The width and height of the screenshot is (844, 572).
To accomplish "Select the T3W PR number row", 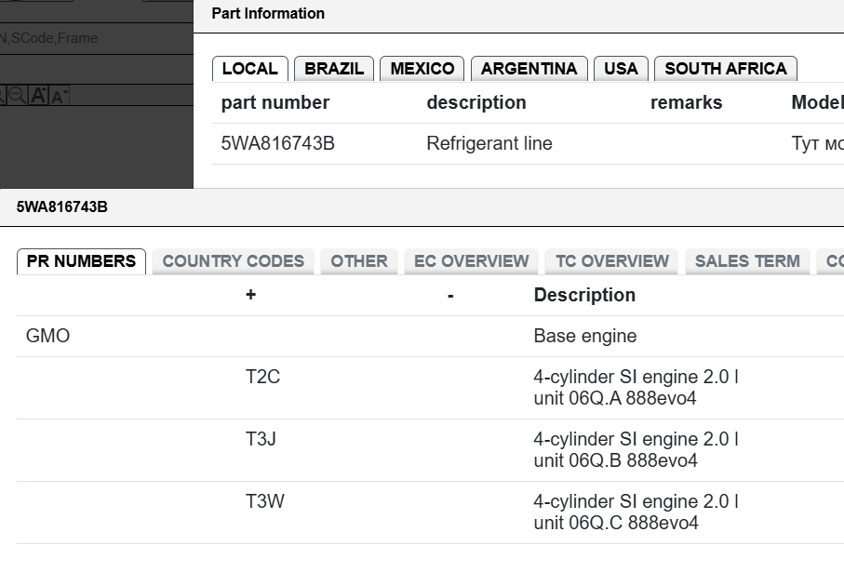I will tap(430, 512).
